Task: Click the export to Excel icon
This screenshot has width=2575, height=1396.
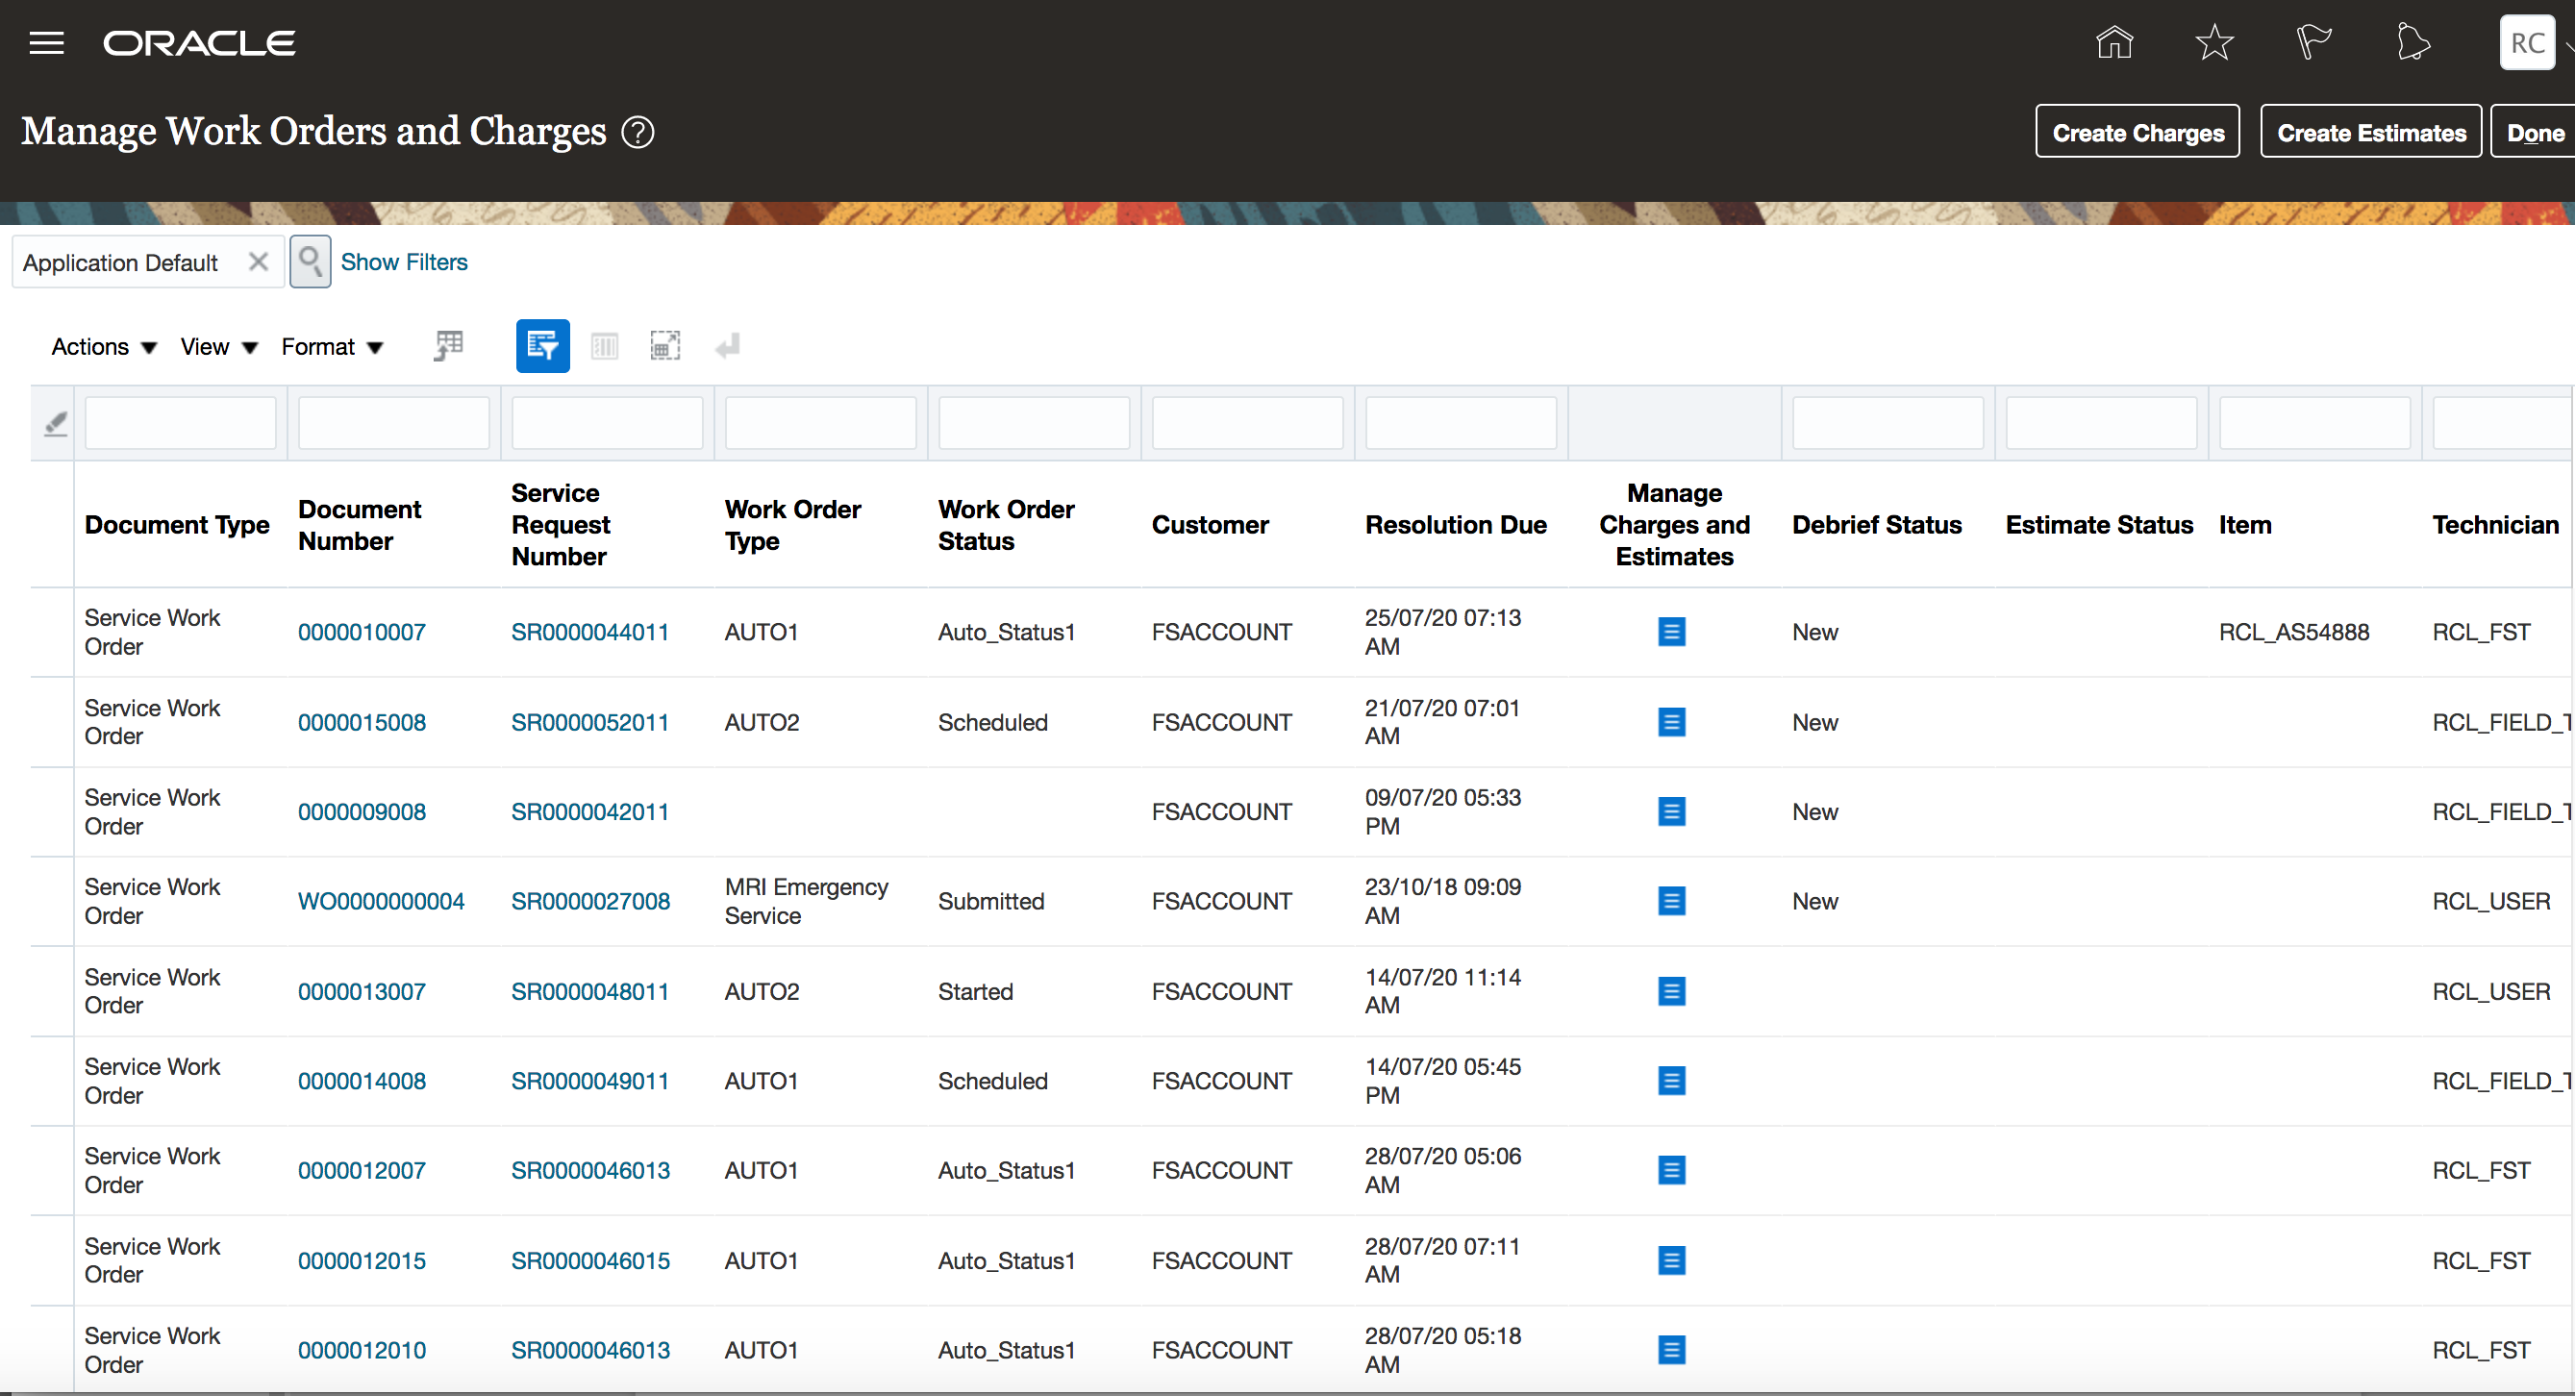Action: click(449, 346)
